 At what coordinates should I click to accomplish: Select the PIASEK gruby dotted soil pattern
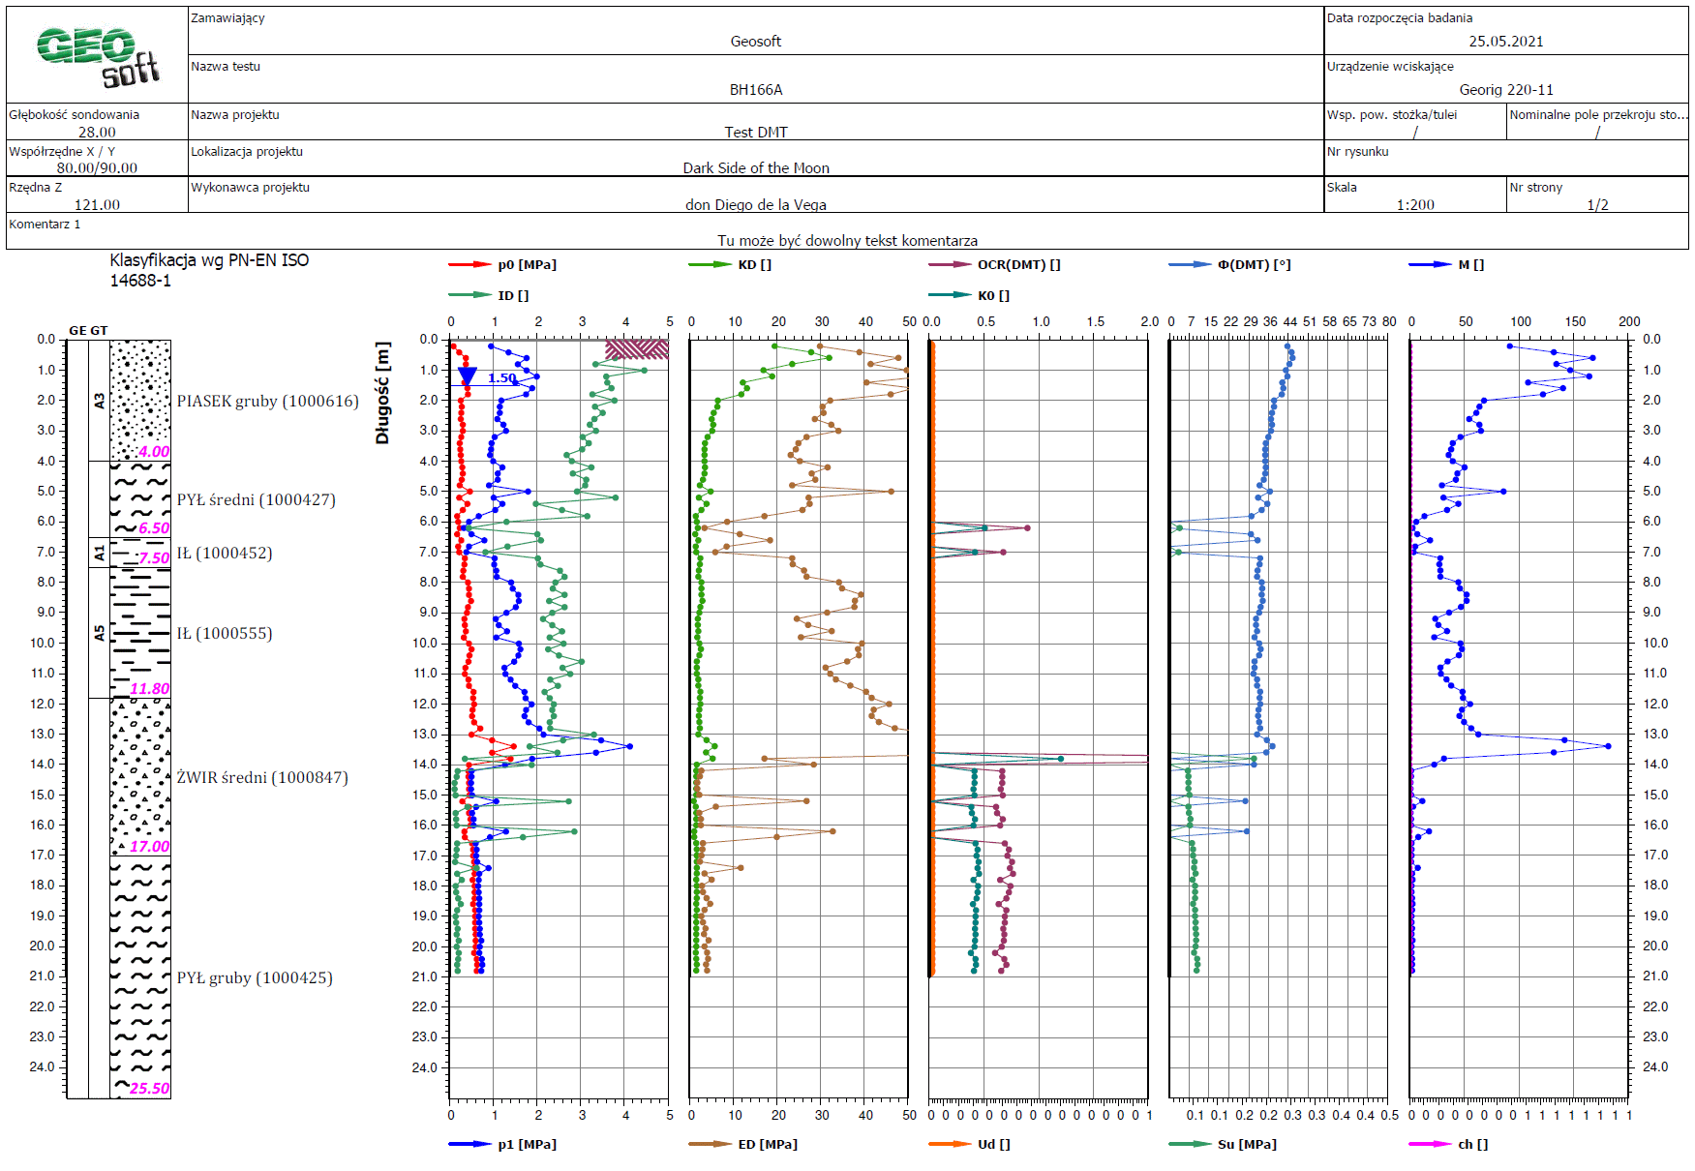(140, 400)
